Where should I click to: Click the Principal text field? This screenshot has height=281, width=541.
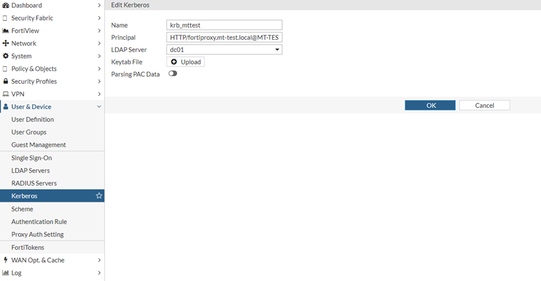224,37
